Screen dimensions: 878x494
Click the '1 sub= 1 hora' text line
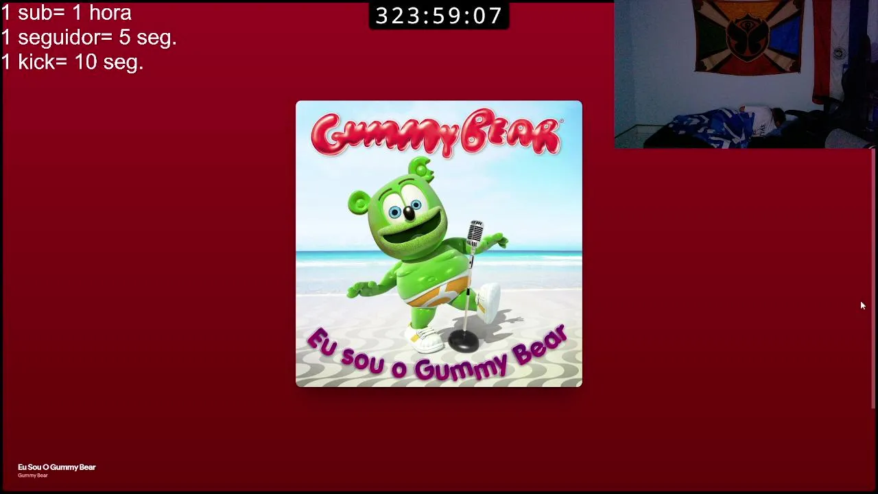67,12
